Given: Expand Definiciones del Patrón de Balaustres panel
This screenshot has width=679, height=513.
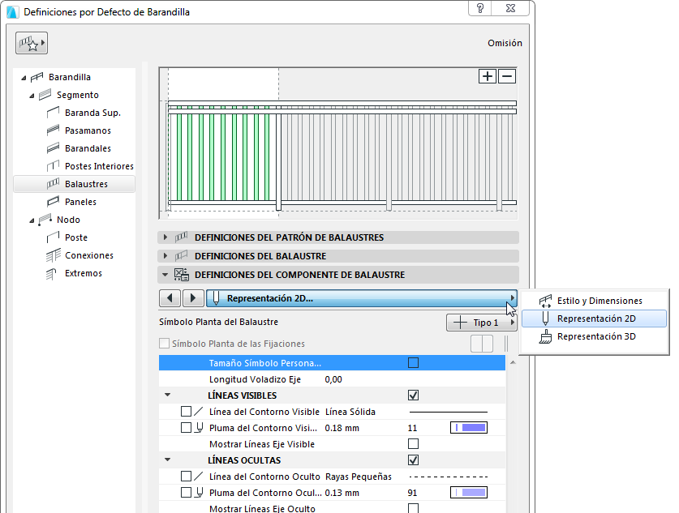Looking at the screenshot, I should [x=165, y=237].
